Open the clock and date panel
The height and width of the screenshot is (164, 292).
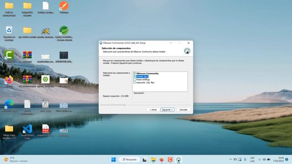click(278, 159)
